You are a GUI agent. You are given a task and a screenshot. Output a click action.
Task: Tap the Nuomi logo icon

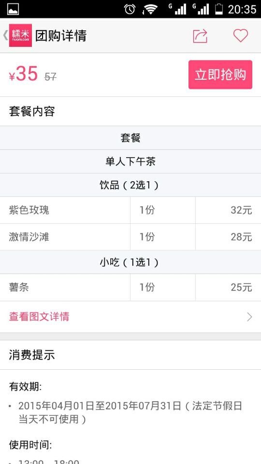20,35
